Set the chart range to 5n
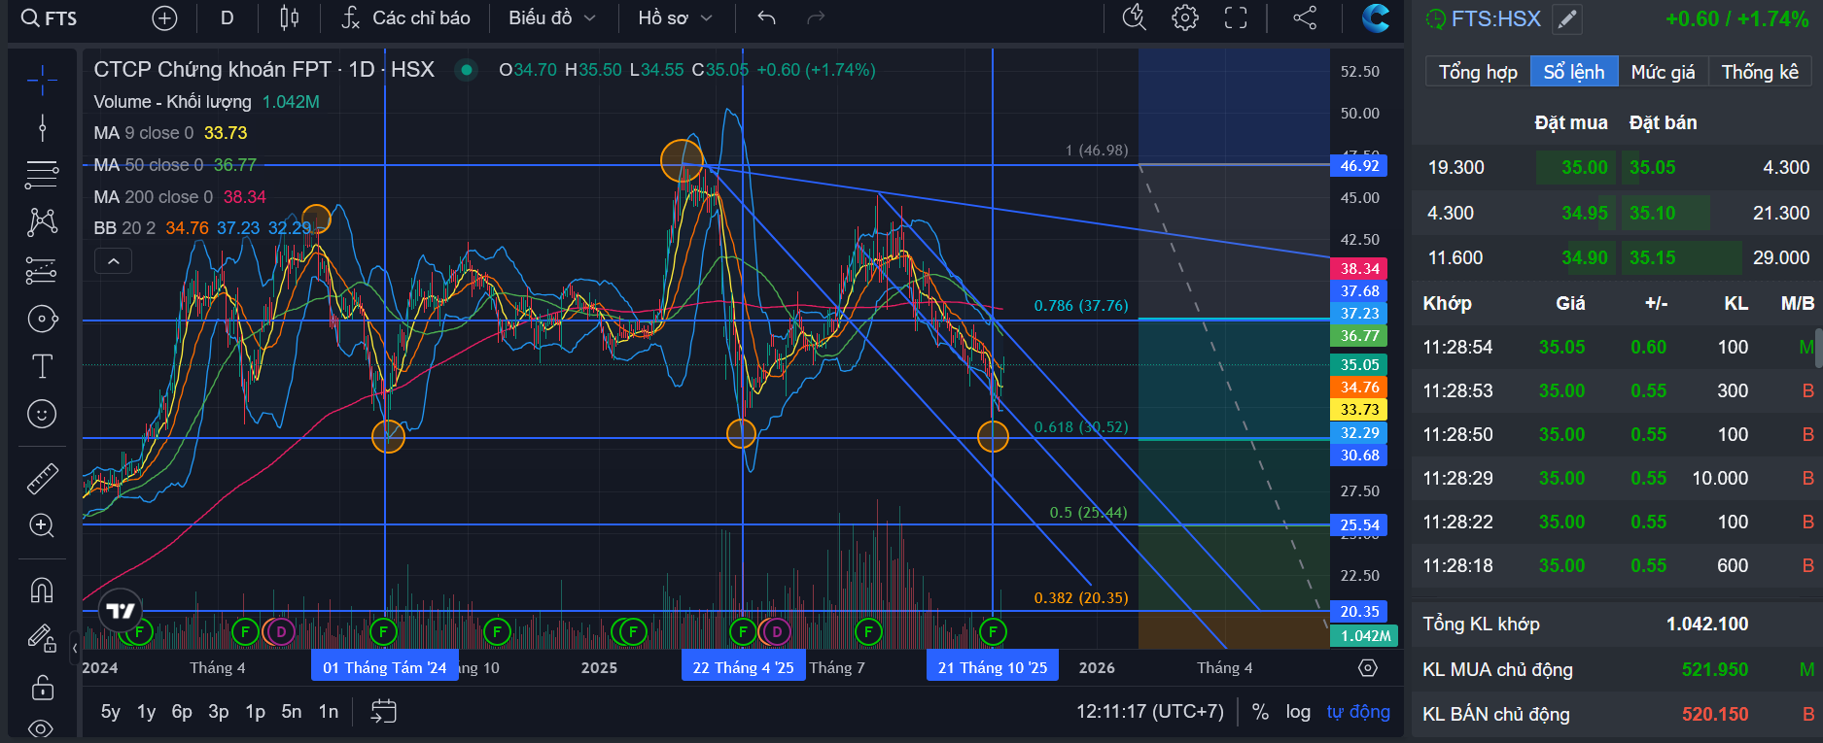Viewport: 1823px width, 743px height. [x=292, y=712]
